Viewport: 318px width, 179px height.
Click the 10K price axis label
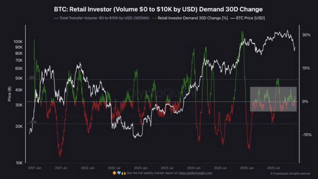coord(19,163)
